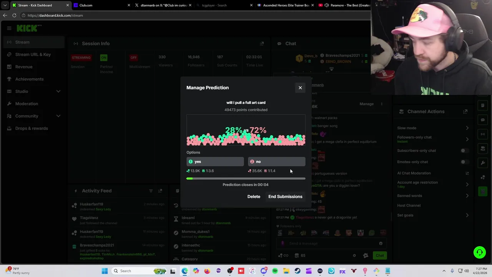Expand the chat leaderboard chevron
492x277 pixels.
coord(331,69)
